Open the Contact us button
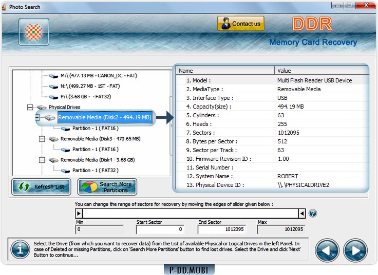378x275 pixels. [x=240, y=24]
